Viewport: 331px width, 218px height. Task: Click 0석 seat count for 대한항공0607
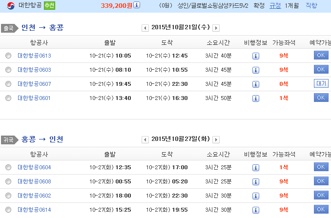(x=284, y=84)
